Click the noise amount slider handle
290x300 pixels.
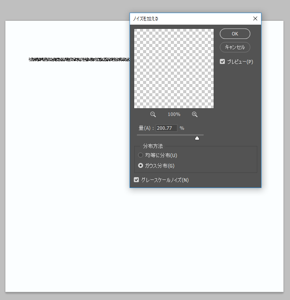(197, 138)
